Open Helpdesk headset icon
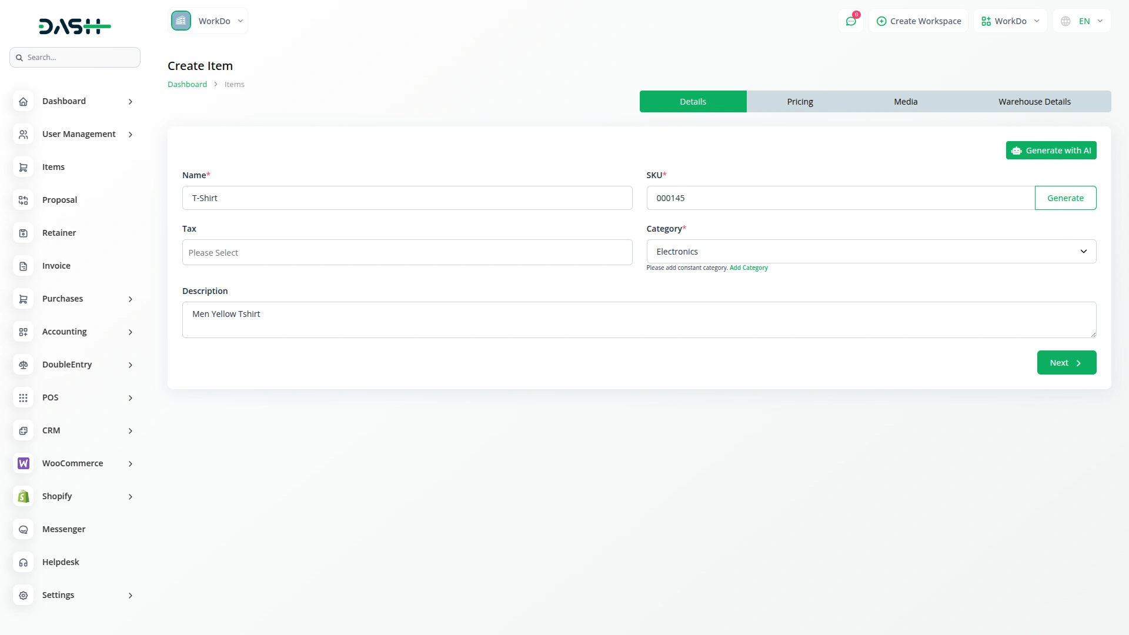 coord(23,563)
